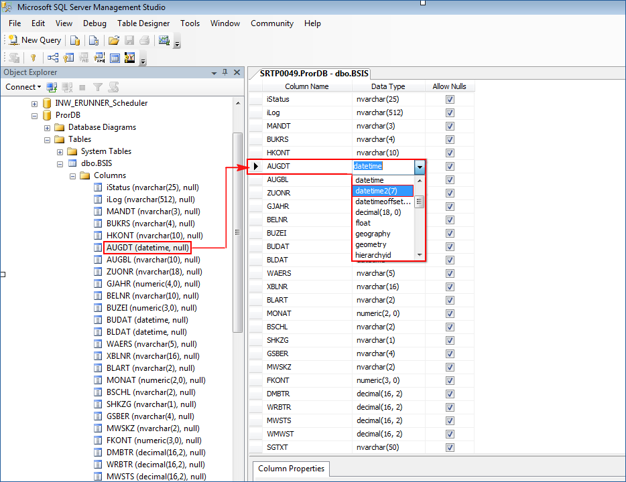This screenshot has height=482, width=626.
Task: Click the Database Engine Query icon
Action: (74, 40)
